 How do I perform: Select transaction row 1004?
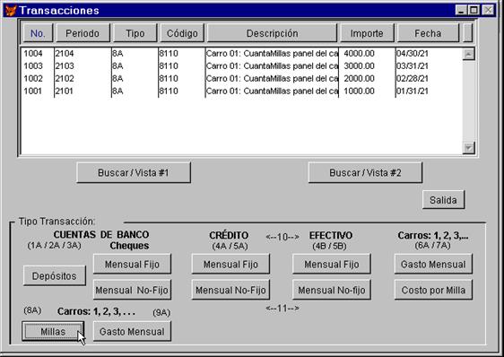[241, 54]
